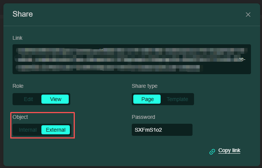Switch share type to Template
Image resolution: width=262 pixels, height=168 pixels.
tap(177, 99)
